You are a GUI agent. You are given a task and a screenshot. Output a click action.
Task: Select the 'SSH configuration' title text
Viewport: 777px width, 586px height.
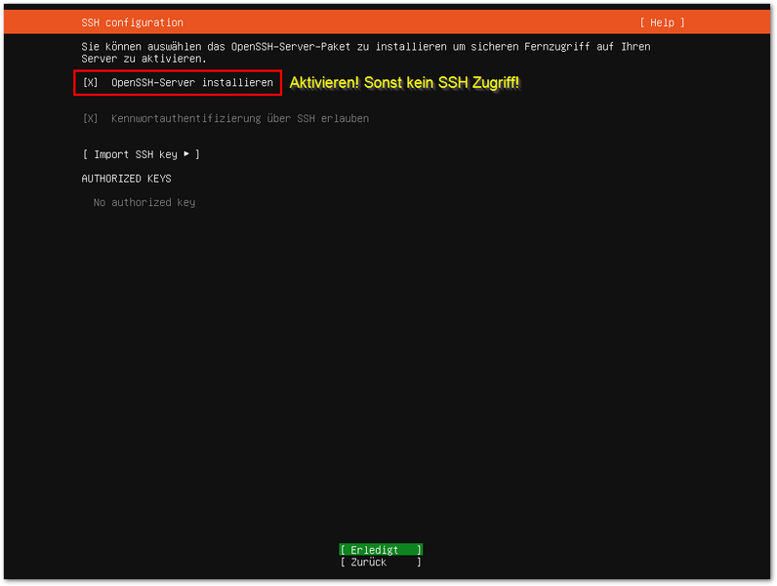pyautogui.click(x=133, y=22)
